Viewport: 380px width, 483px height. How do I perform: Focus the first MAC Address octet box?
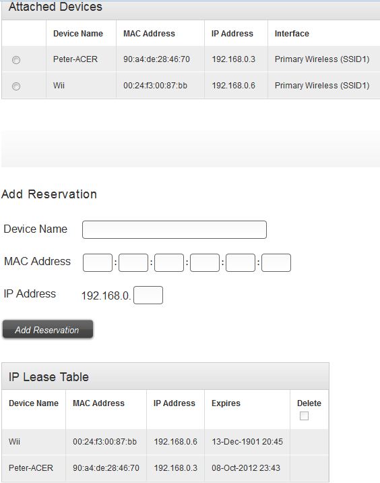tap(98, 262)
